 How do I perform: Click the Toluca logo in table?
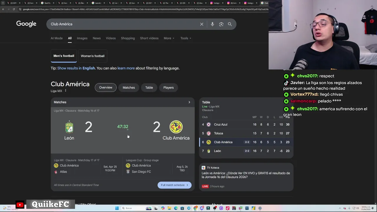point(209,133)
